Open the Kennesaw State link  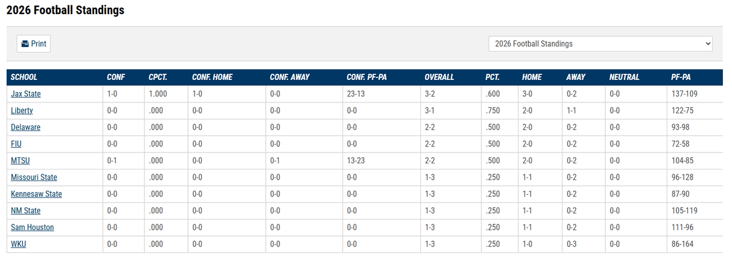tap(37, 194)
